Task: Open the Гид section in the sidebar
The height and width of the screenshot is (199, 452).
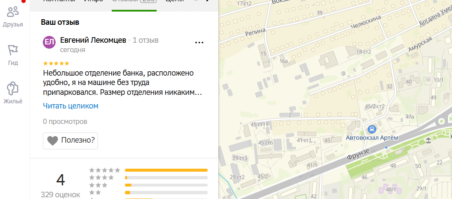Action: coord(13,55)
